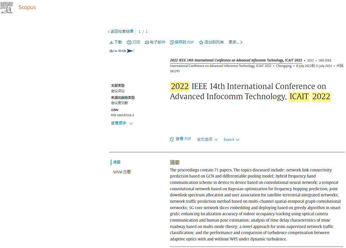Click the 查看 PDF text link
346x248 pixels.
[x=183, y=139]
